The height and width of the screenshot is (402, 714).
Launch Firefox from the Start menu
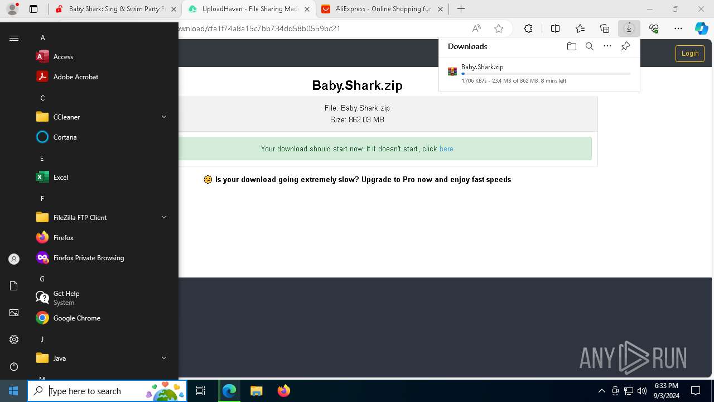click(x=100, y=237)
